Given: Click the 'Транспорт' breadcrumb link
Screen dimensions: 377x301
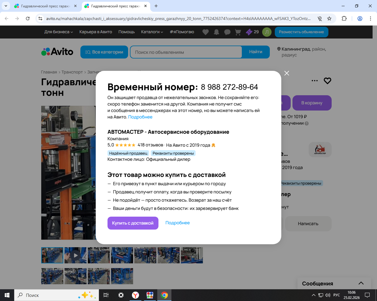Looking at the screenshot, I should pyautogui.click(x=72, y=72).
